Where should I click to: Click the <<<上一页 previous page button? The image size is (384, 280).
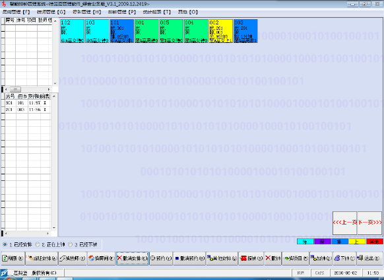tap(345, 223)
